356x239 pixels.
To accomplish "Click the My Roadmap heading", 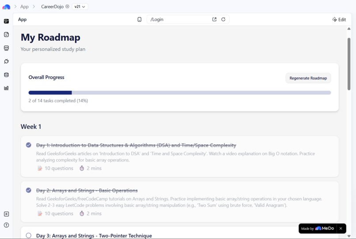I will pos(50,38).
